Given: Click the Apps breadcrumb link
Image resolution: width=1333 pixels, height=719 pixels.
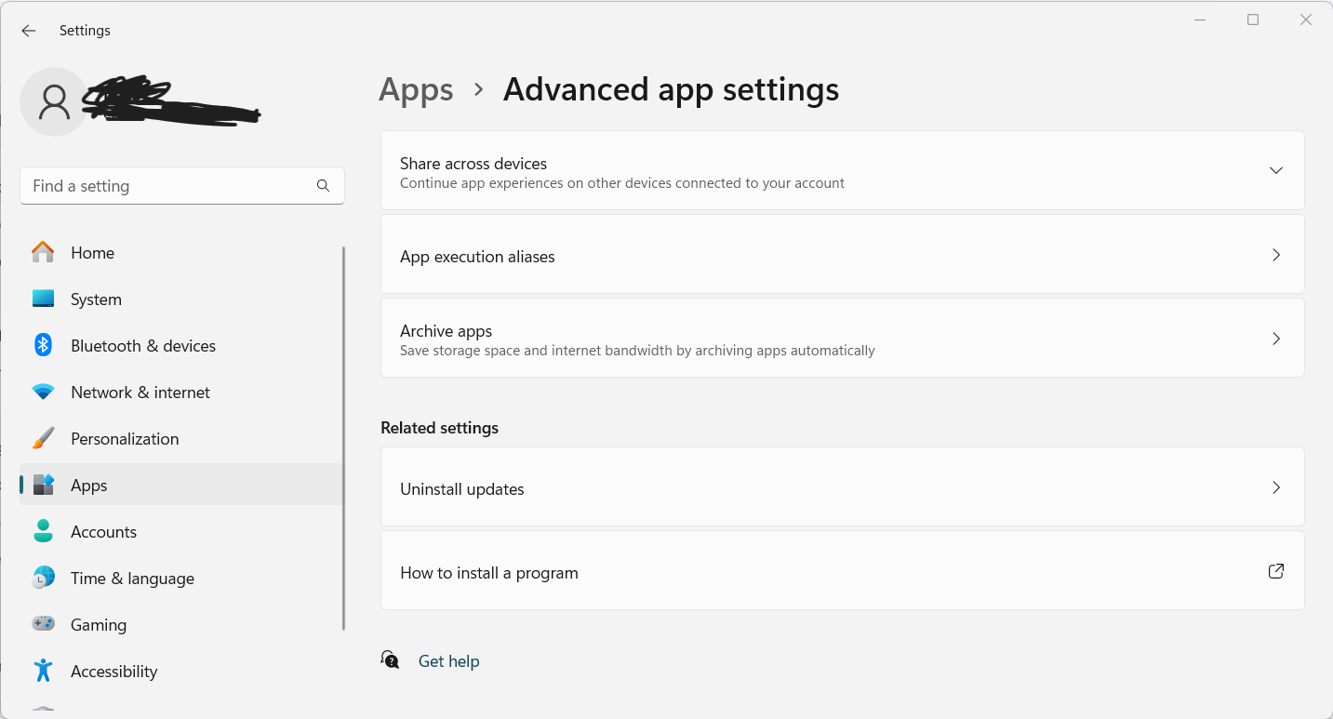Looking at the screenshot, I should point(416,90).
